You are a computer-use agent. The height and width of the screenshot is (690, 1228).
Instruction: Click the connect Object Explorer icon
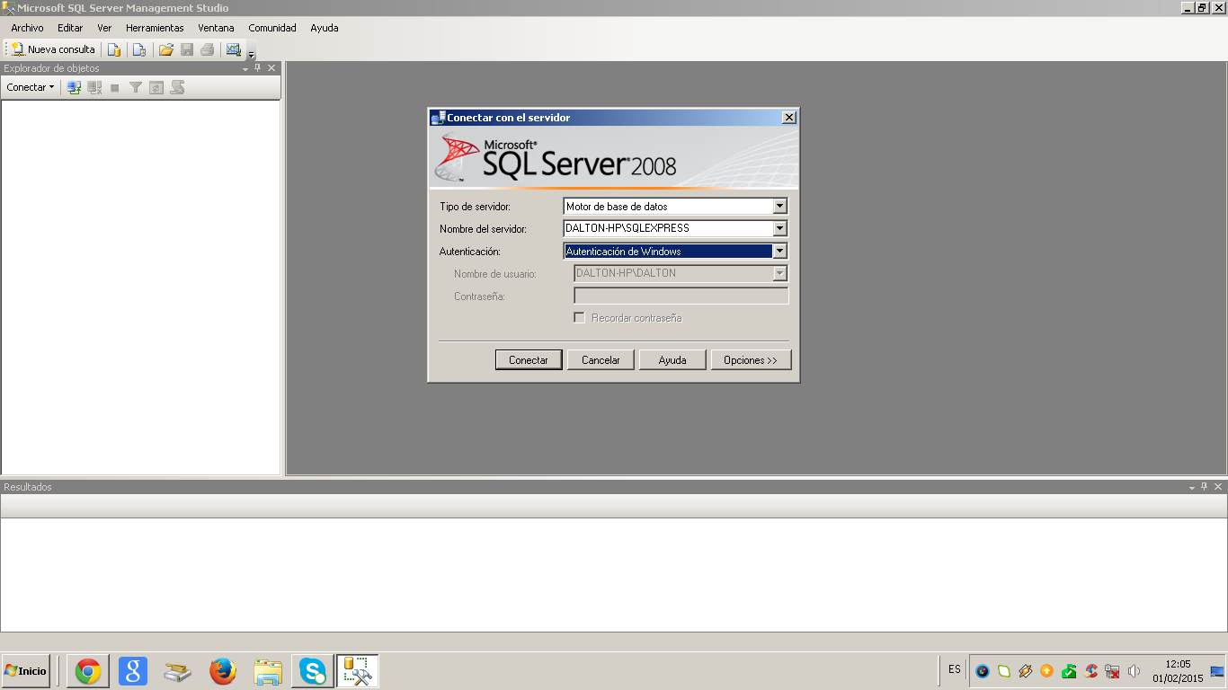[75, 87]
